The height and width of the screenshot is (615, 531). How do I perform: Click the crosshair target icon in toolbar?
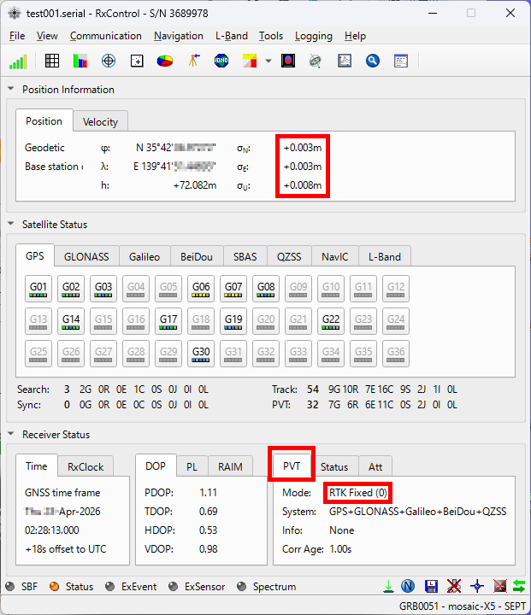(109, 61)
